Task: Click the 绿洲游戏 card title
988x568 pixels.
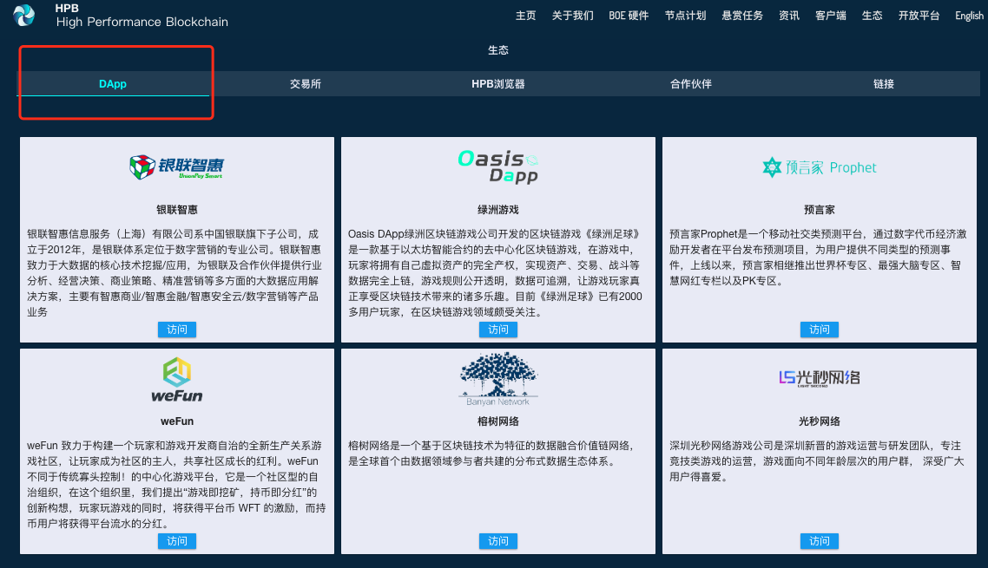Action: (x=498, y=210)
